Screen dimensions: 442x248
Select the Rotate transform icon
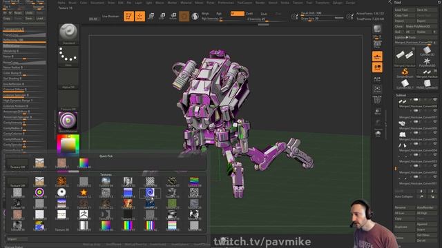[x=173, y=16]
